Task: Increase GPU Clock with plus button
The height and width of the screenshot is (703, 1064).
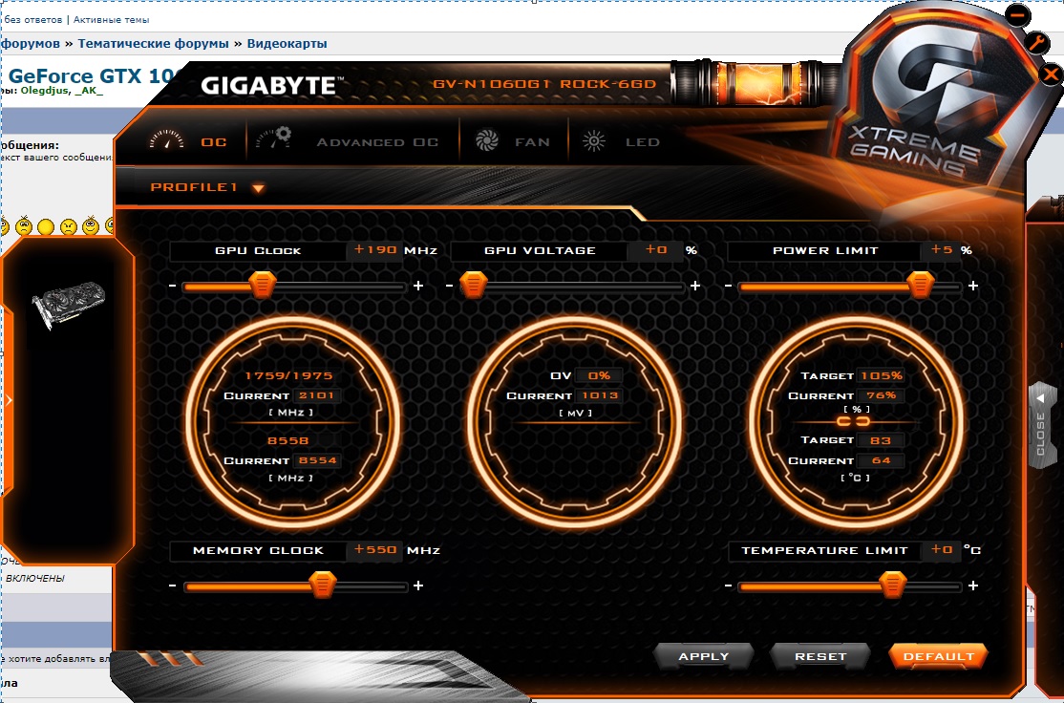Action: (418, 286)
